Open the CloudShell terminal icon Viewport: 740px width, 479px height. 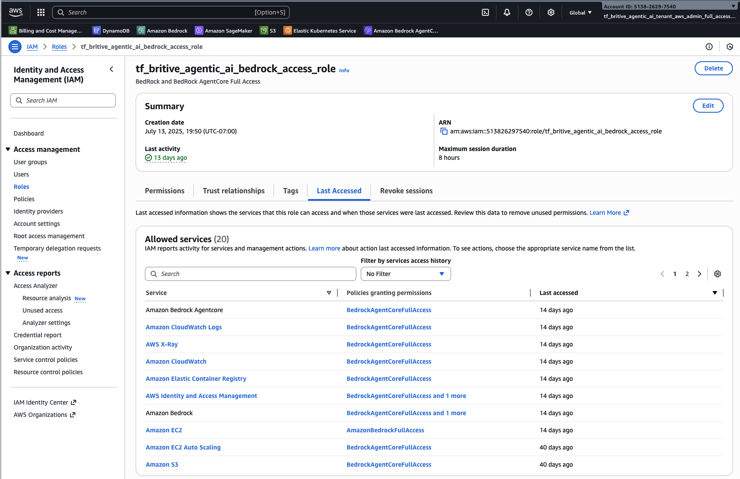click(485, 12)
